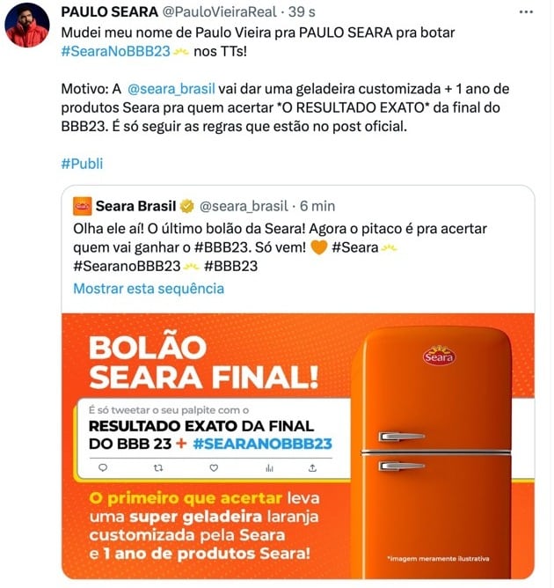Open the #Publi hashtag
Viewport: 554px width, 588px height.
[x=82, y=164]
